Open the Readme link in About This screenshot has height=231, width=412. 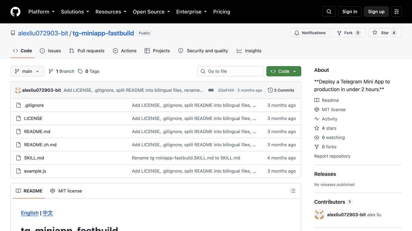click(x=326, y=100)
